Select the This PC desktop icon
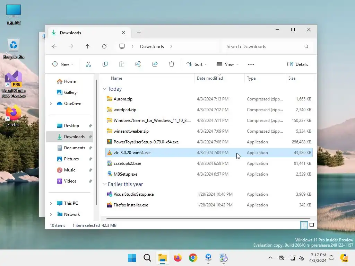This screenshot has height=266, width=355. (x=14, y=15)
